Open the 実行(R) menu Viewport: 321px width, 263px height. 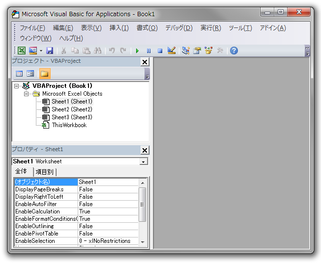tap(211, 28)
